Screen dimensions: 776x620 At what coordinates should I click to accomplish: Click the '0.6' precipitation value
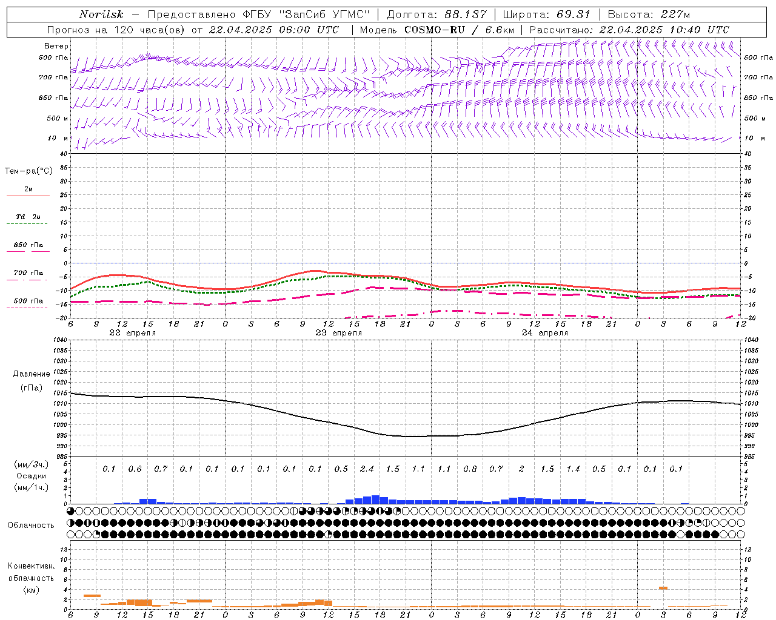pos(135,469)
